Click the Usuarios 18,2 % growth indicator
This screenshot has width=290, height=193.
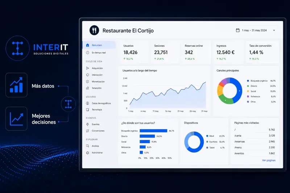coord(128,59)
